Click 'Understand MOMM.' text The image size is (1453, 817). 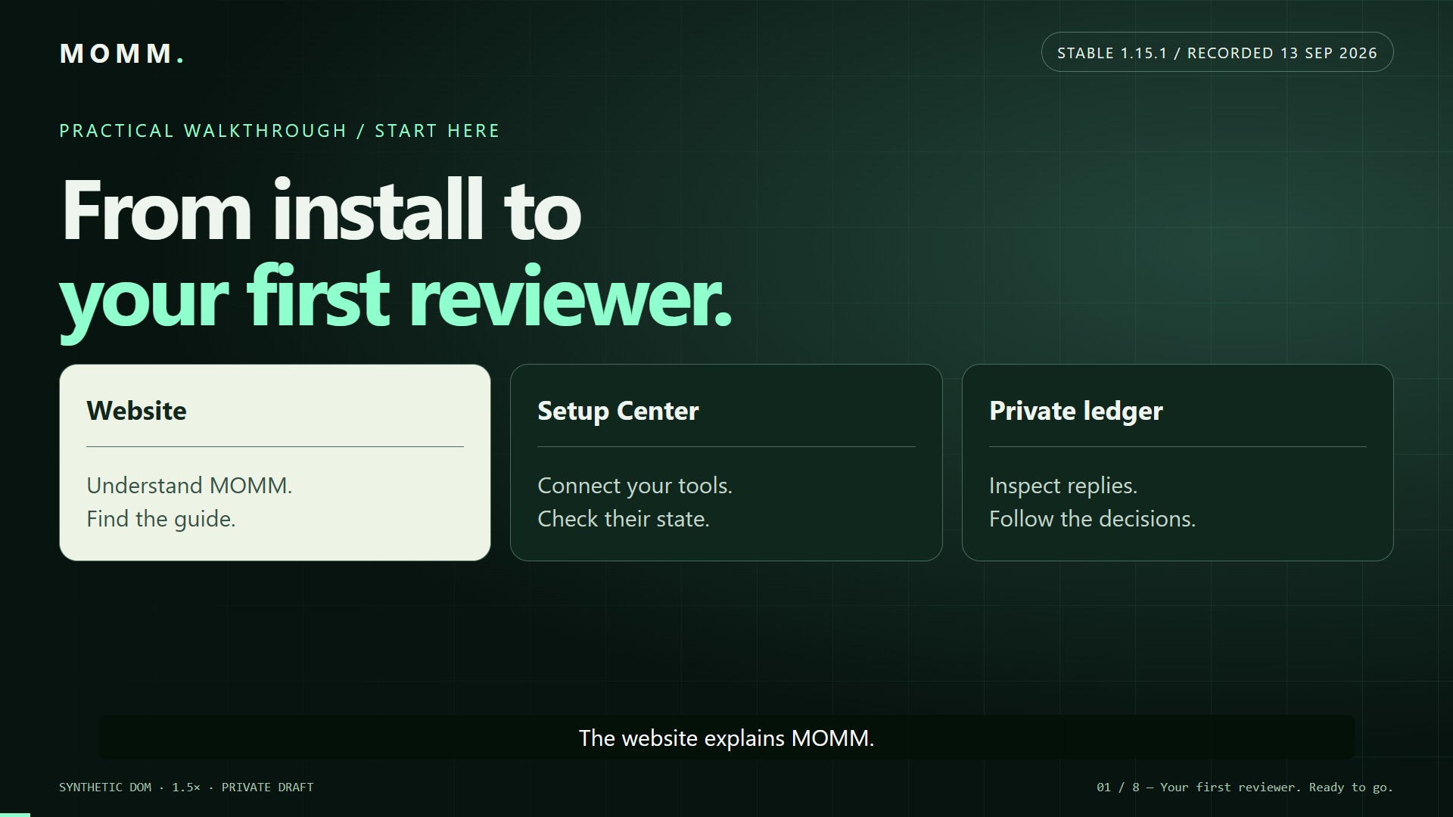[189, 486]
